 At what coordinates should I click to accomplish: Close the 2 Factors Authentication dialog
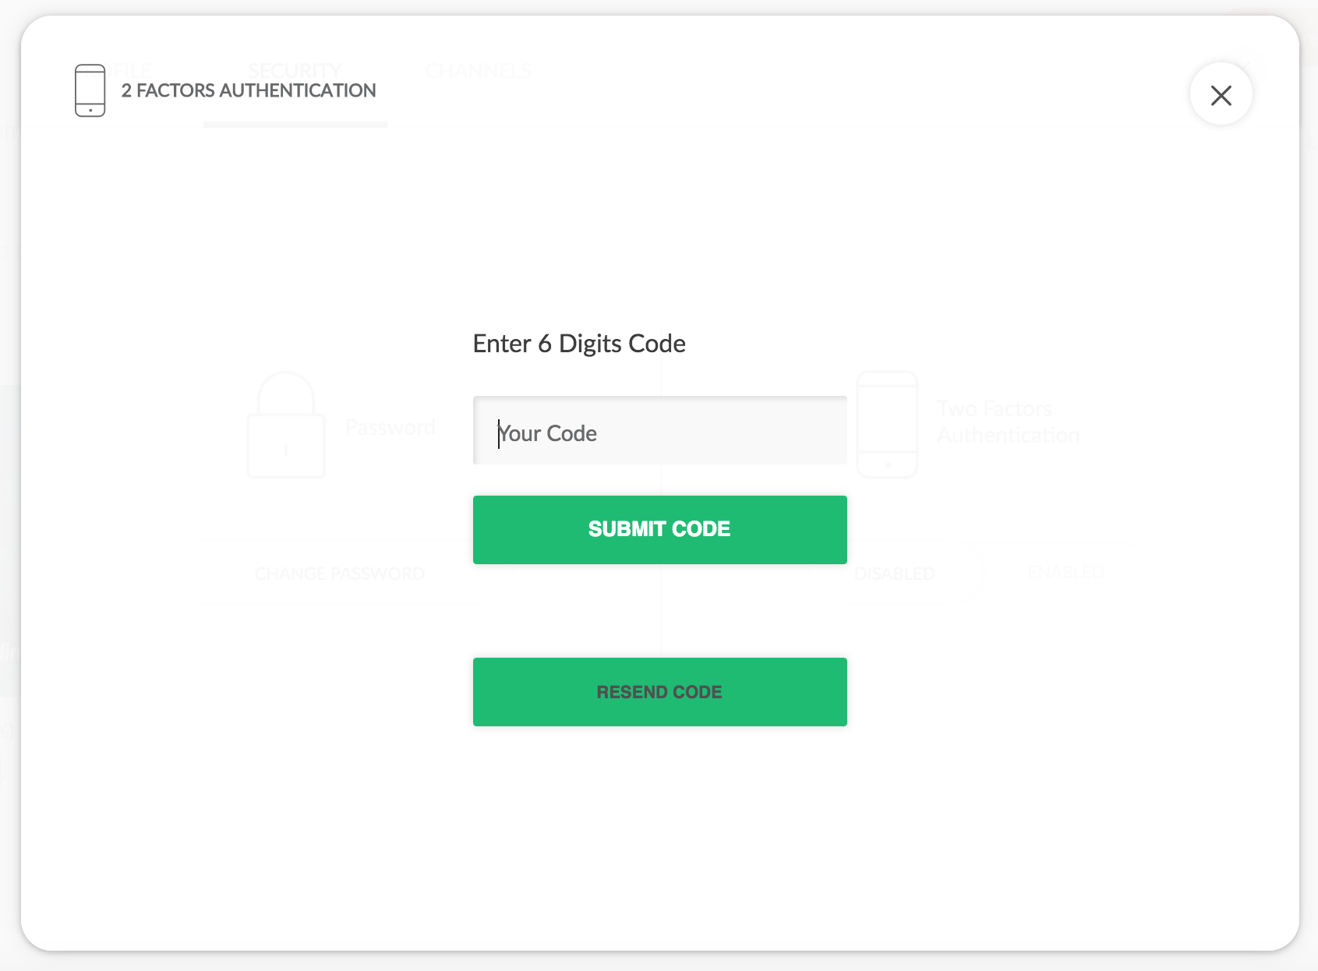pyautogui.click(x=1221, y=94)
